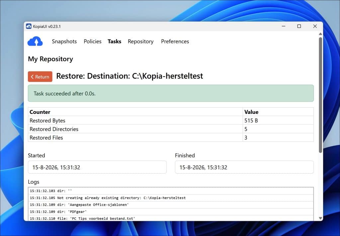Click the 'Logs' label
Viewport: 340px width, 236px height.
[34, 182]
